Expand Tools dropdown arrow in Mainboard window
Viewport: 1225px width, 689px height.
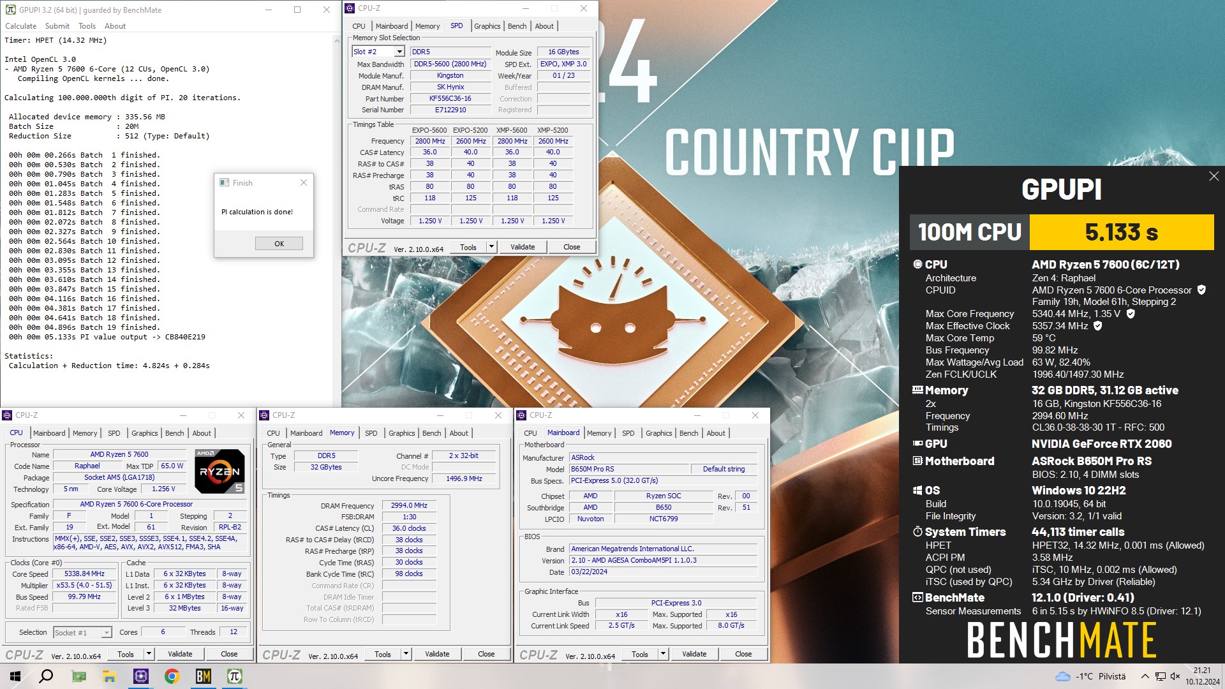coord(662,654)
